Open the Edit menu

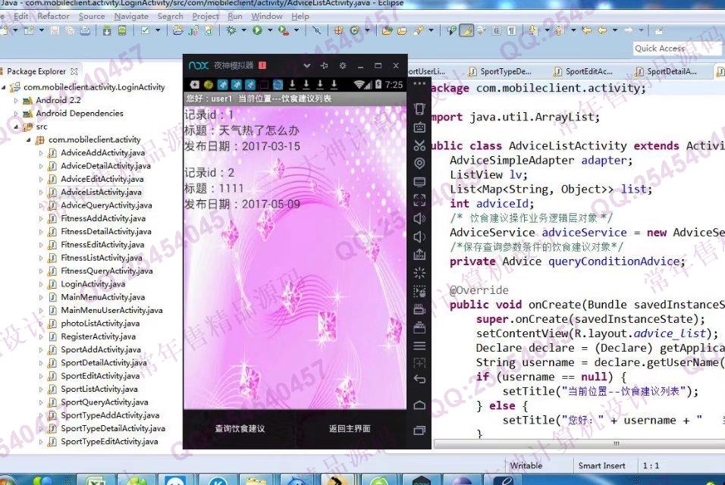(20, 16)
